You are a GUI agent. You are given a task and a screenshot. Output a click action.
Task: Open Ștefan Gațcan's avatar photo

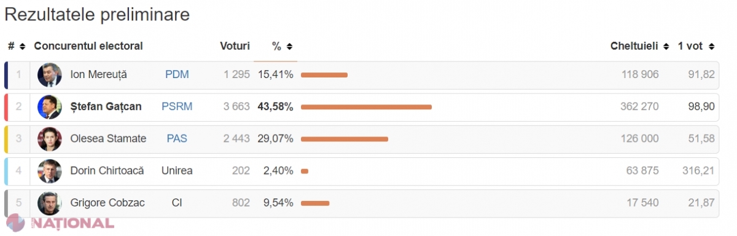(49, 106)
